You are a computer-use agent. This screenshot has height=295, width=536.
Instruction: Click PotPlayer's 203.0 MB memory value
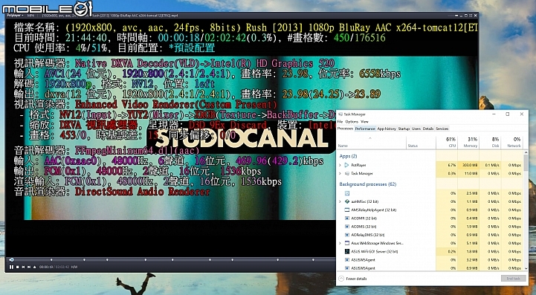coord(471,165)
